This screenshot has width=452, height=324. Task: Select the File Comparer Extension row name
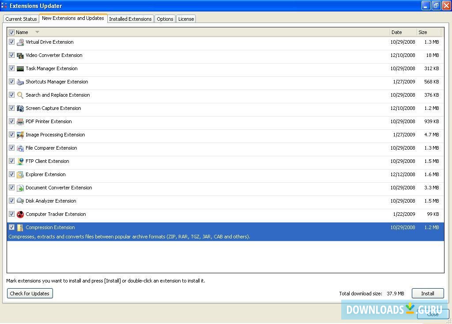pyautogui.click(x=51, y=148)
